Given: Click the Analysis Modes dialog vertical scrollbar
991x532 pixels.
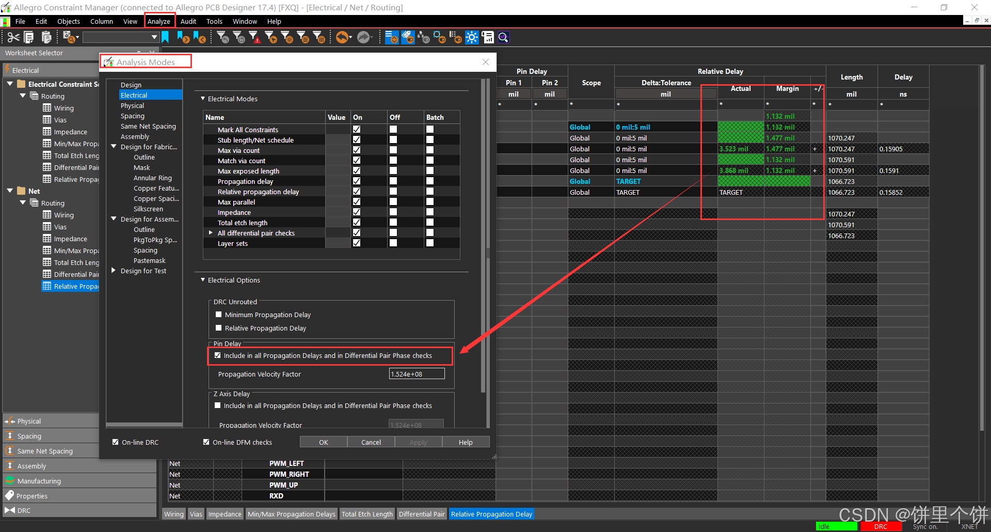Looking at the screenshot, I should pyautogui.click(x=483, y=236).
